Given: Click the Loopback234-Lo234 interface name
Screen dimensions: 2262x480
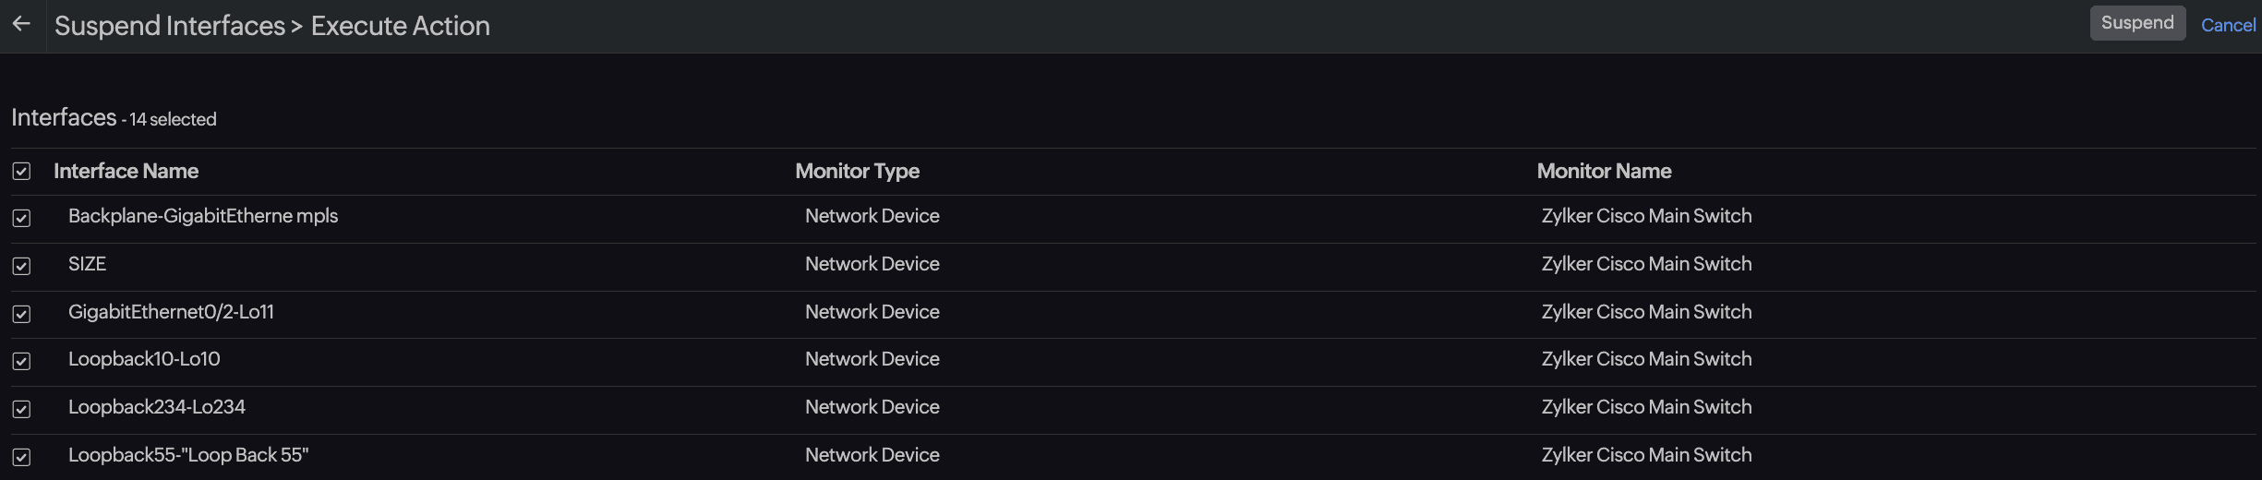Looking at the screenshot, I should 157,407.
